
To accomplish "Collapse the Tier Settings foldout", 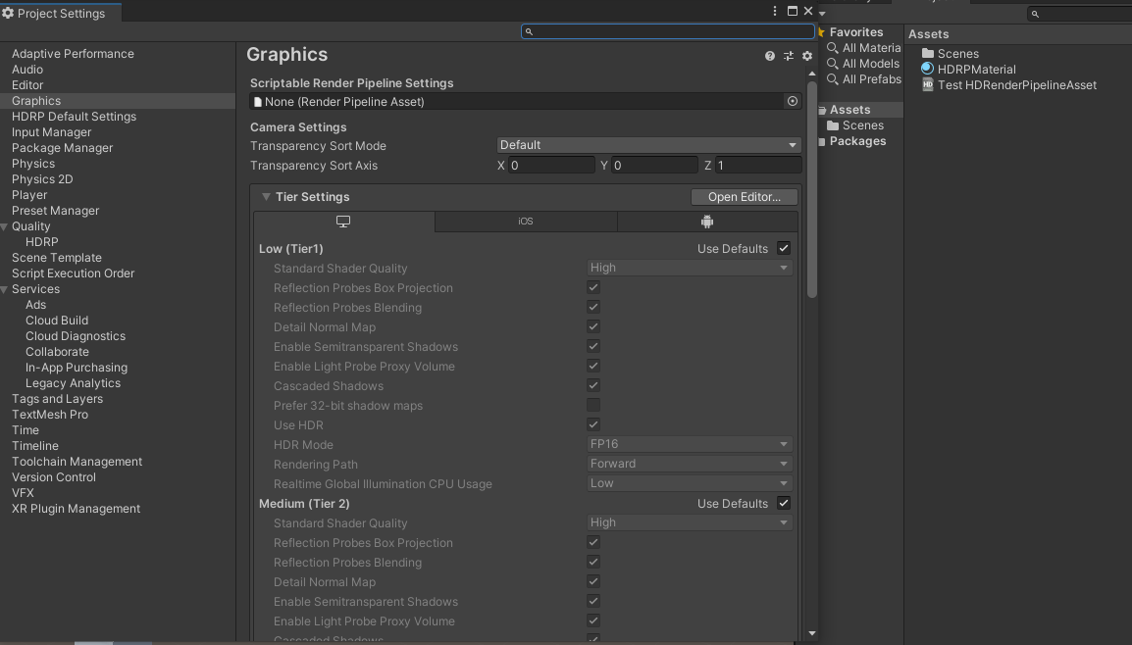I will (266, 197).
